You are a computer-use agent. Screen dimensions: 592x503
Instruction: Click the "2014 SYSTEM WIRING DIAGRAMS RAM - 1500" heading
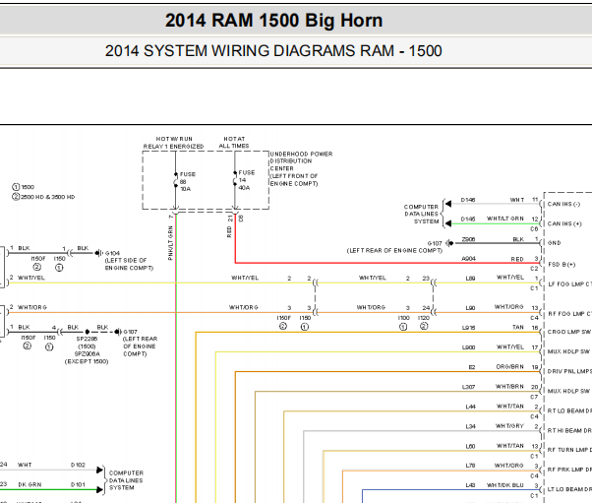(273, 50)
